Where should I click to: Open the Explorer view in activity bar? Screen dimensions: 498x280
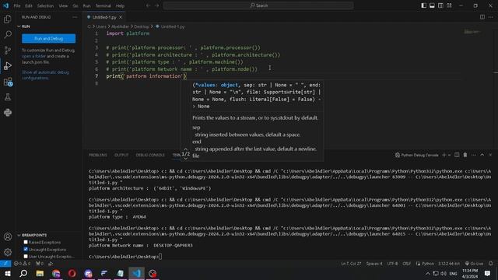pyautogui.click(x=8, y=19)
